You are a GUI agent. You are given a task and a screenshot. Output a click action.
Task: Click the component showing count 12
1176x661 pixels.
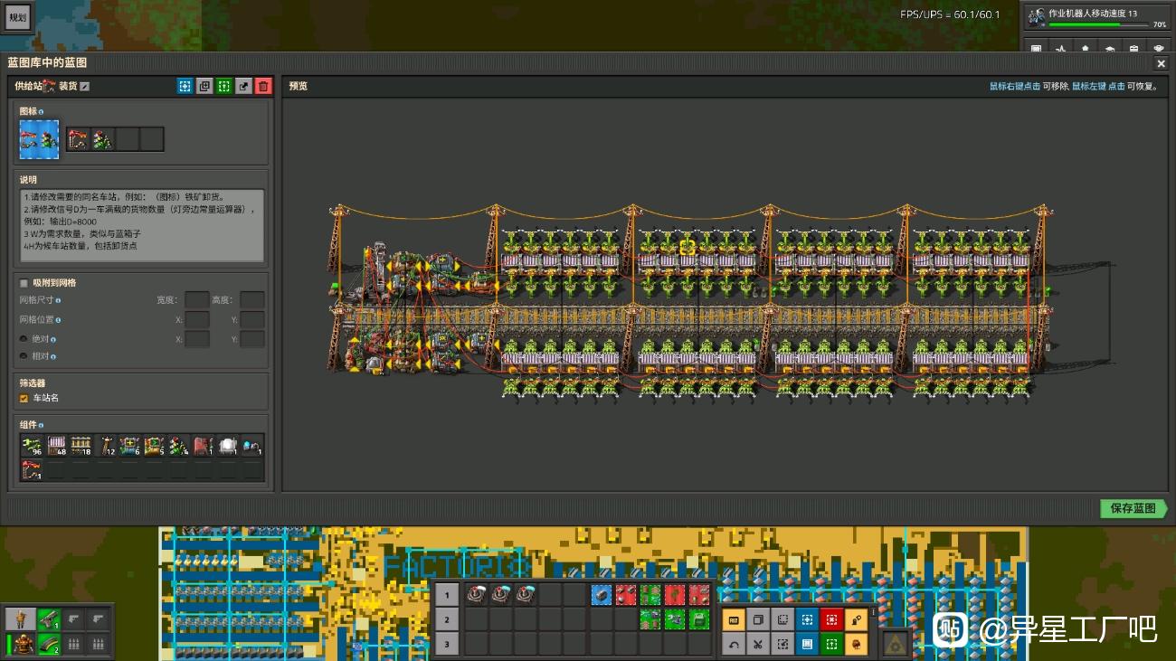(x=106, y=446)
